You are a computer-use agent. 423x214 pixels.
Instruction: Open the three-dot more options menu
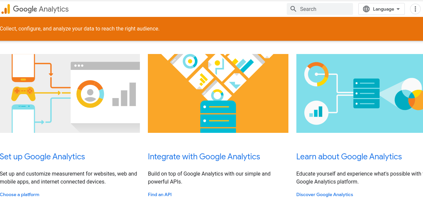pos(415,9)
